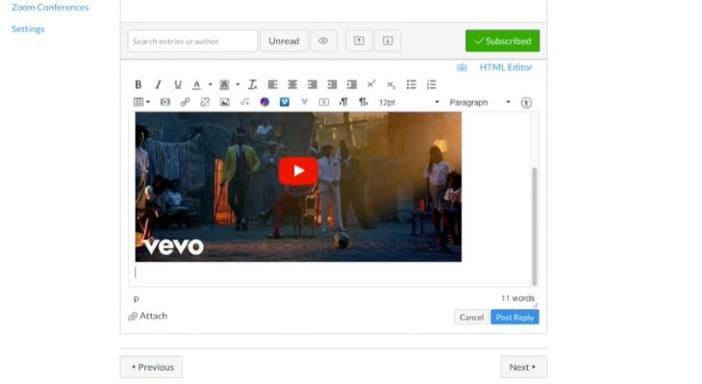Switch to the HTML Editor
Image resolution: width=702 pixels, height=384 pixels.
click(506, 67)
